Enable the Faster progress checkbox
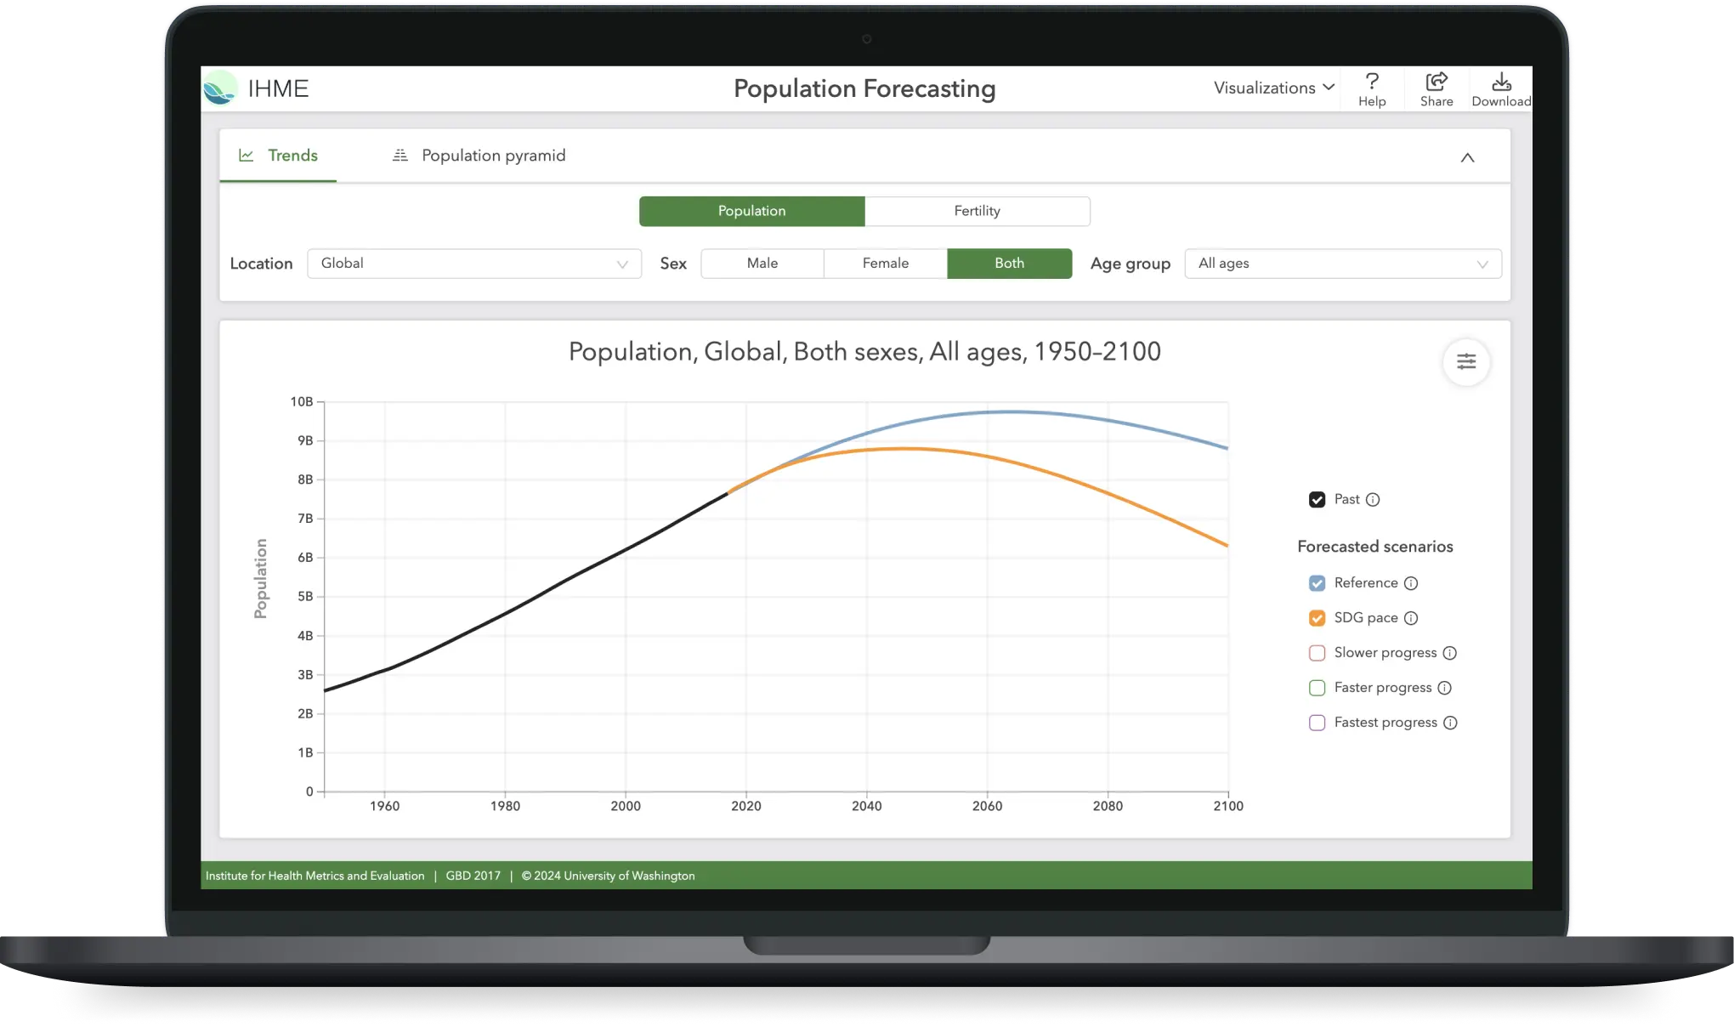1734x1027 pixels. click(x=1317, y=688)
